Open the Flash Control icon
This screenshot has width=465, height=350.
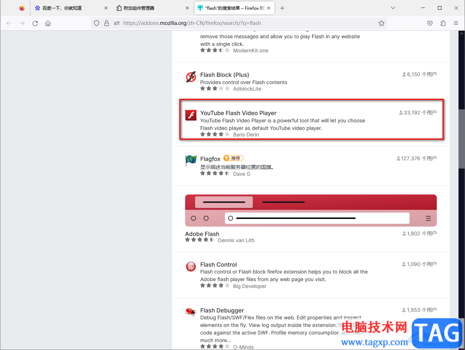click(x=191, y=267)
